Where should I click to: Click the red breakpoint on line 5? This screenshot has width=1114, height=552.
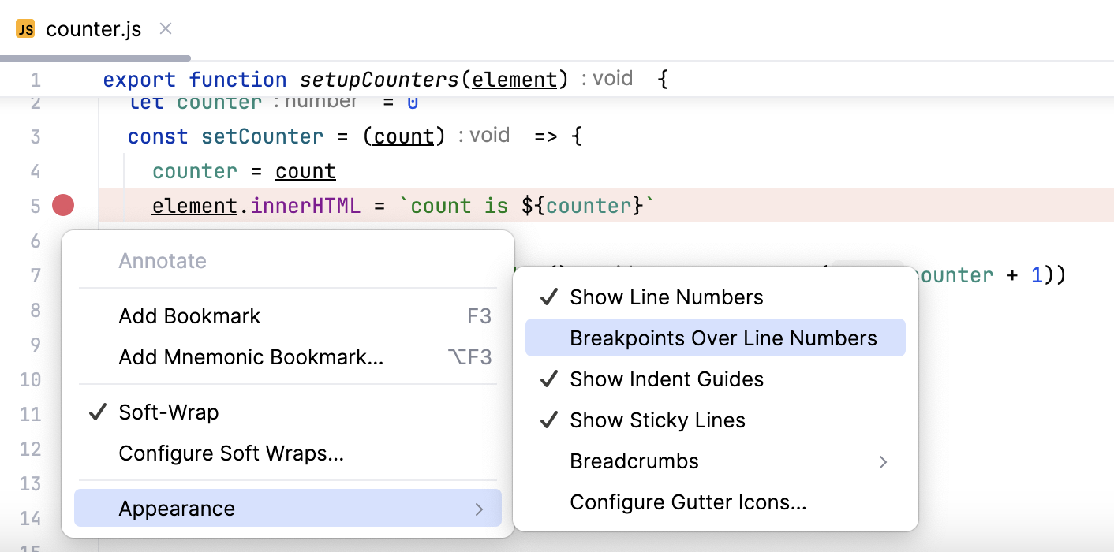point(62,205)
